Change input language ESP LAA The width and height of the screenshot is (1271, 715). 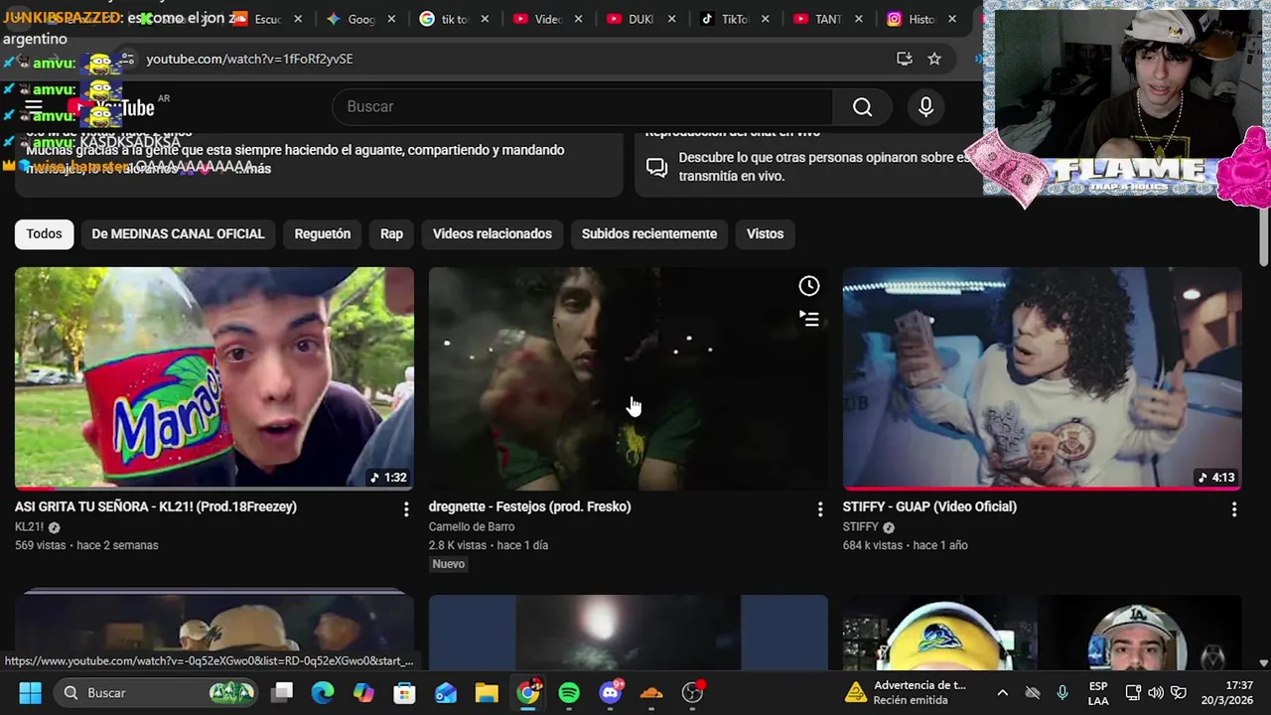click(1098, 692)
